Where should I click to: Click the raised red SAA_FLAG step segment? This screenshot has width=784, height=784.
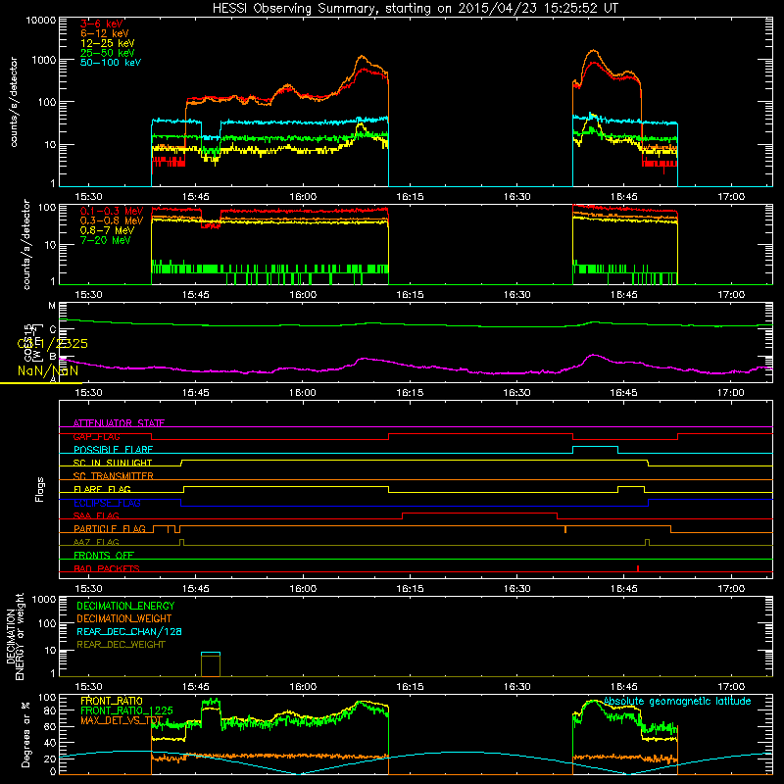click(479, 514)
